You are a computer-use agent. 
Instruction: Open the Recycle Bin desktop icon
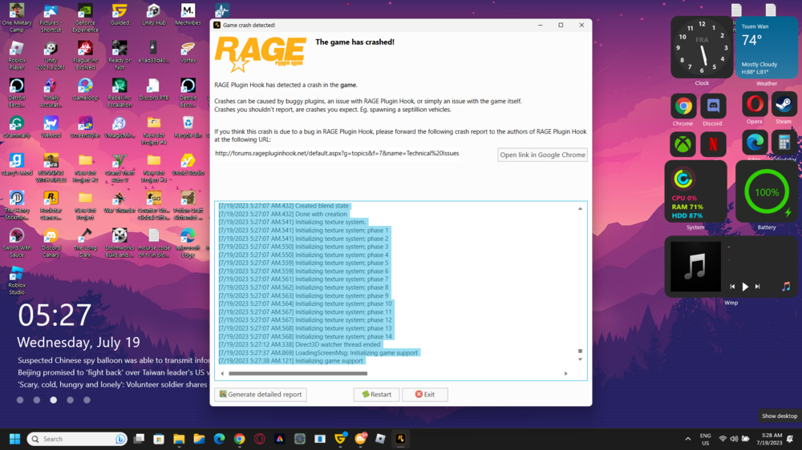188,127
